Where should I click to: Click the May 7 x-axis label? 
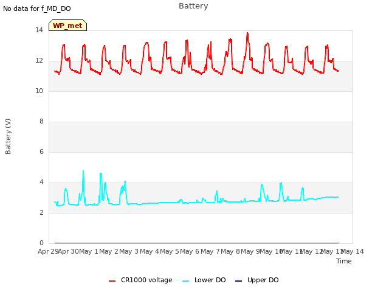[x=210, y=251]
